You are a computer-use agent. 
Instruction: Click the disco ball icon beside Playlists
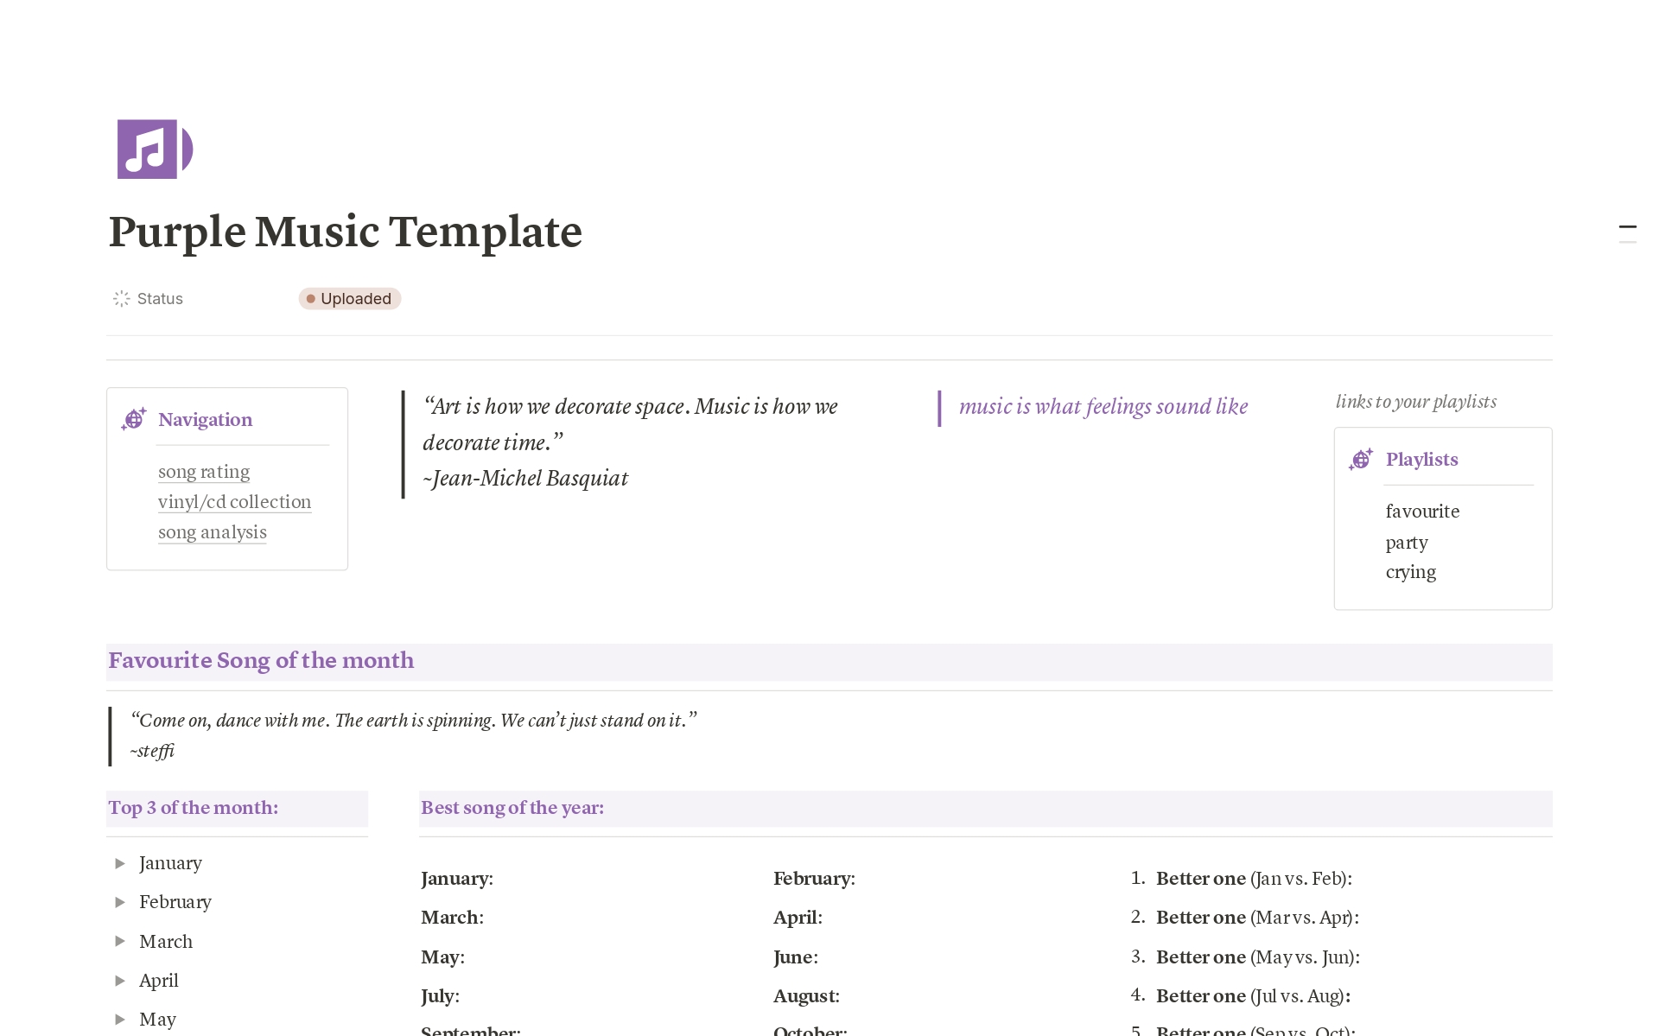(x=1361, y=459)
